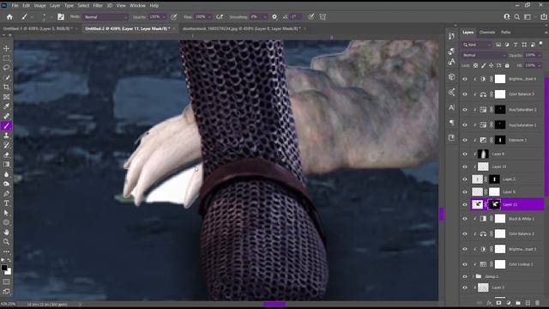Open brush Opacity dropdown in options bar

(x=164, y=17)
